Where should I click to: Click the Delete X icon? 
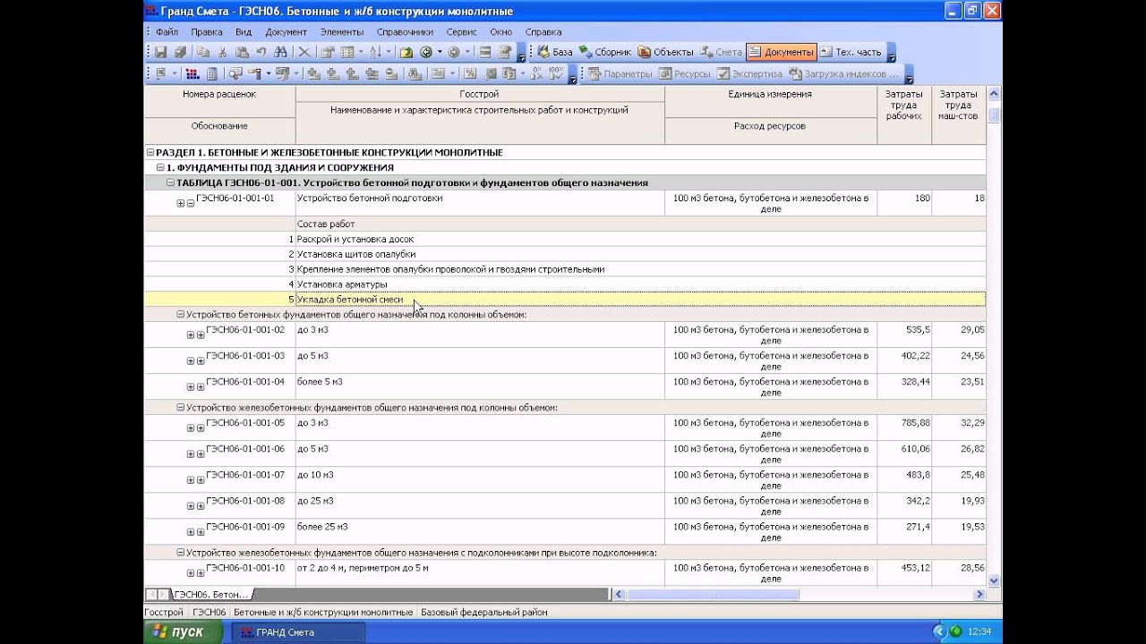click(x=304, y=52)
